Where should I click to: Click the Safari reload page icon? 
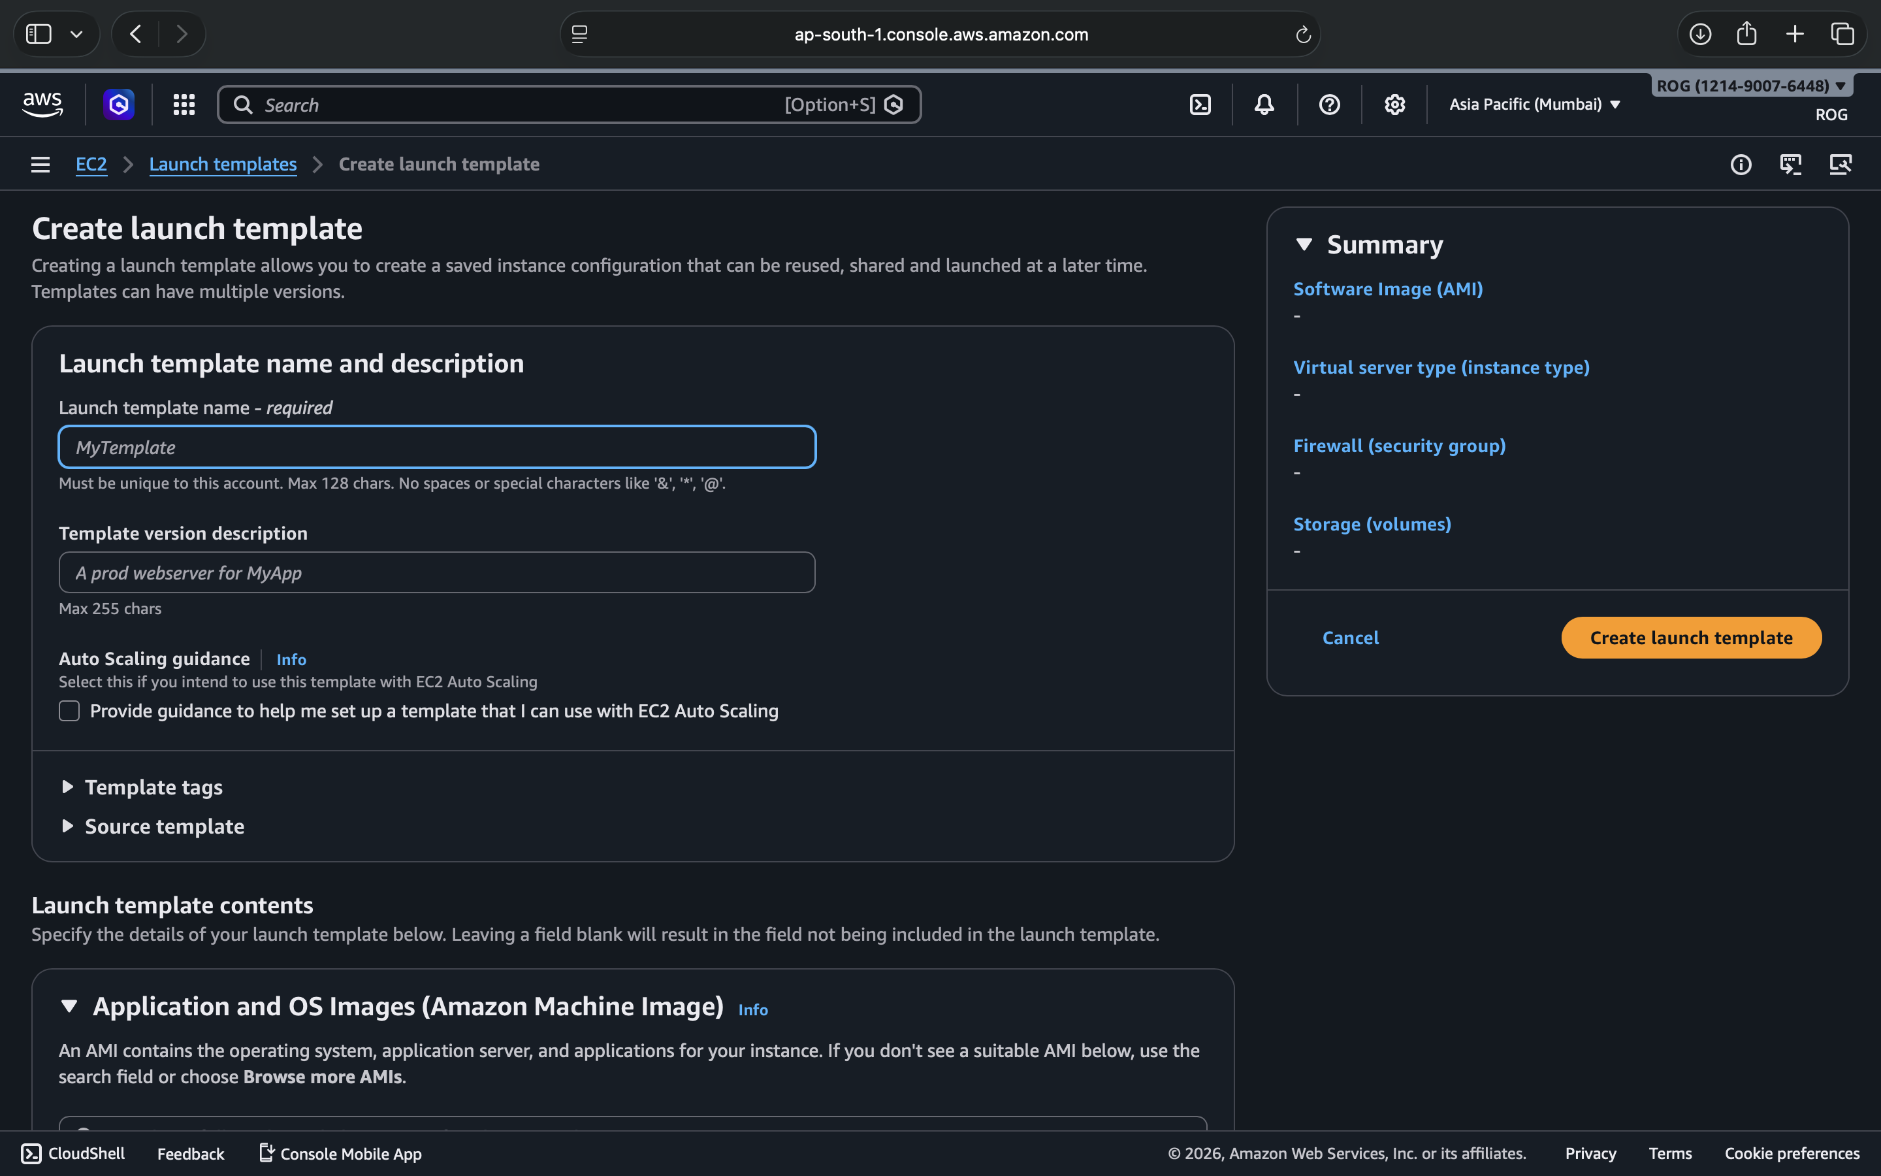pos(1303,34)
